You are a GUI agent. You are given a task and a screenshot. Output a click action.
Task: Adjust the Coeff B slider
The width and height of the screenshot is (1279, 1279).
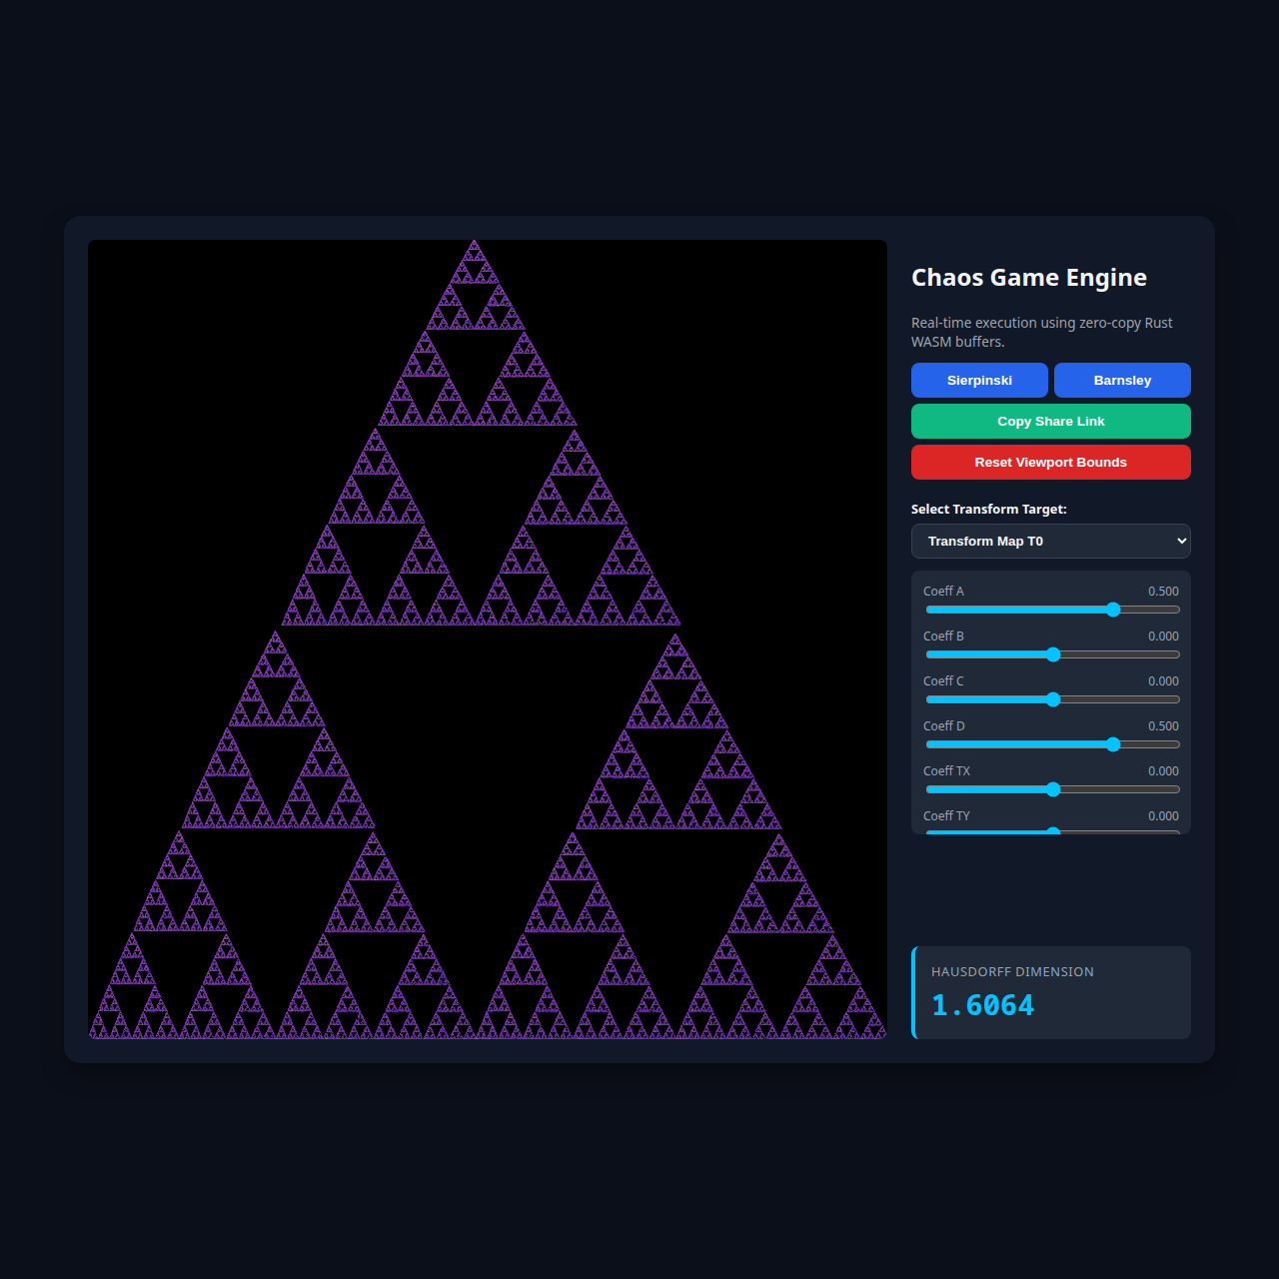pyautogui.click(x=1052, y=654)
